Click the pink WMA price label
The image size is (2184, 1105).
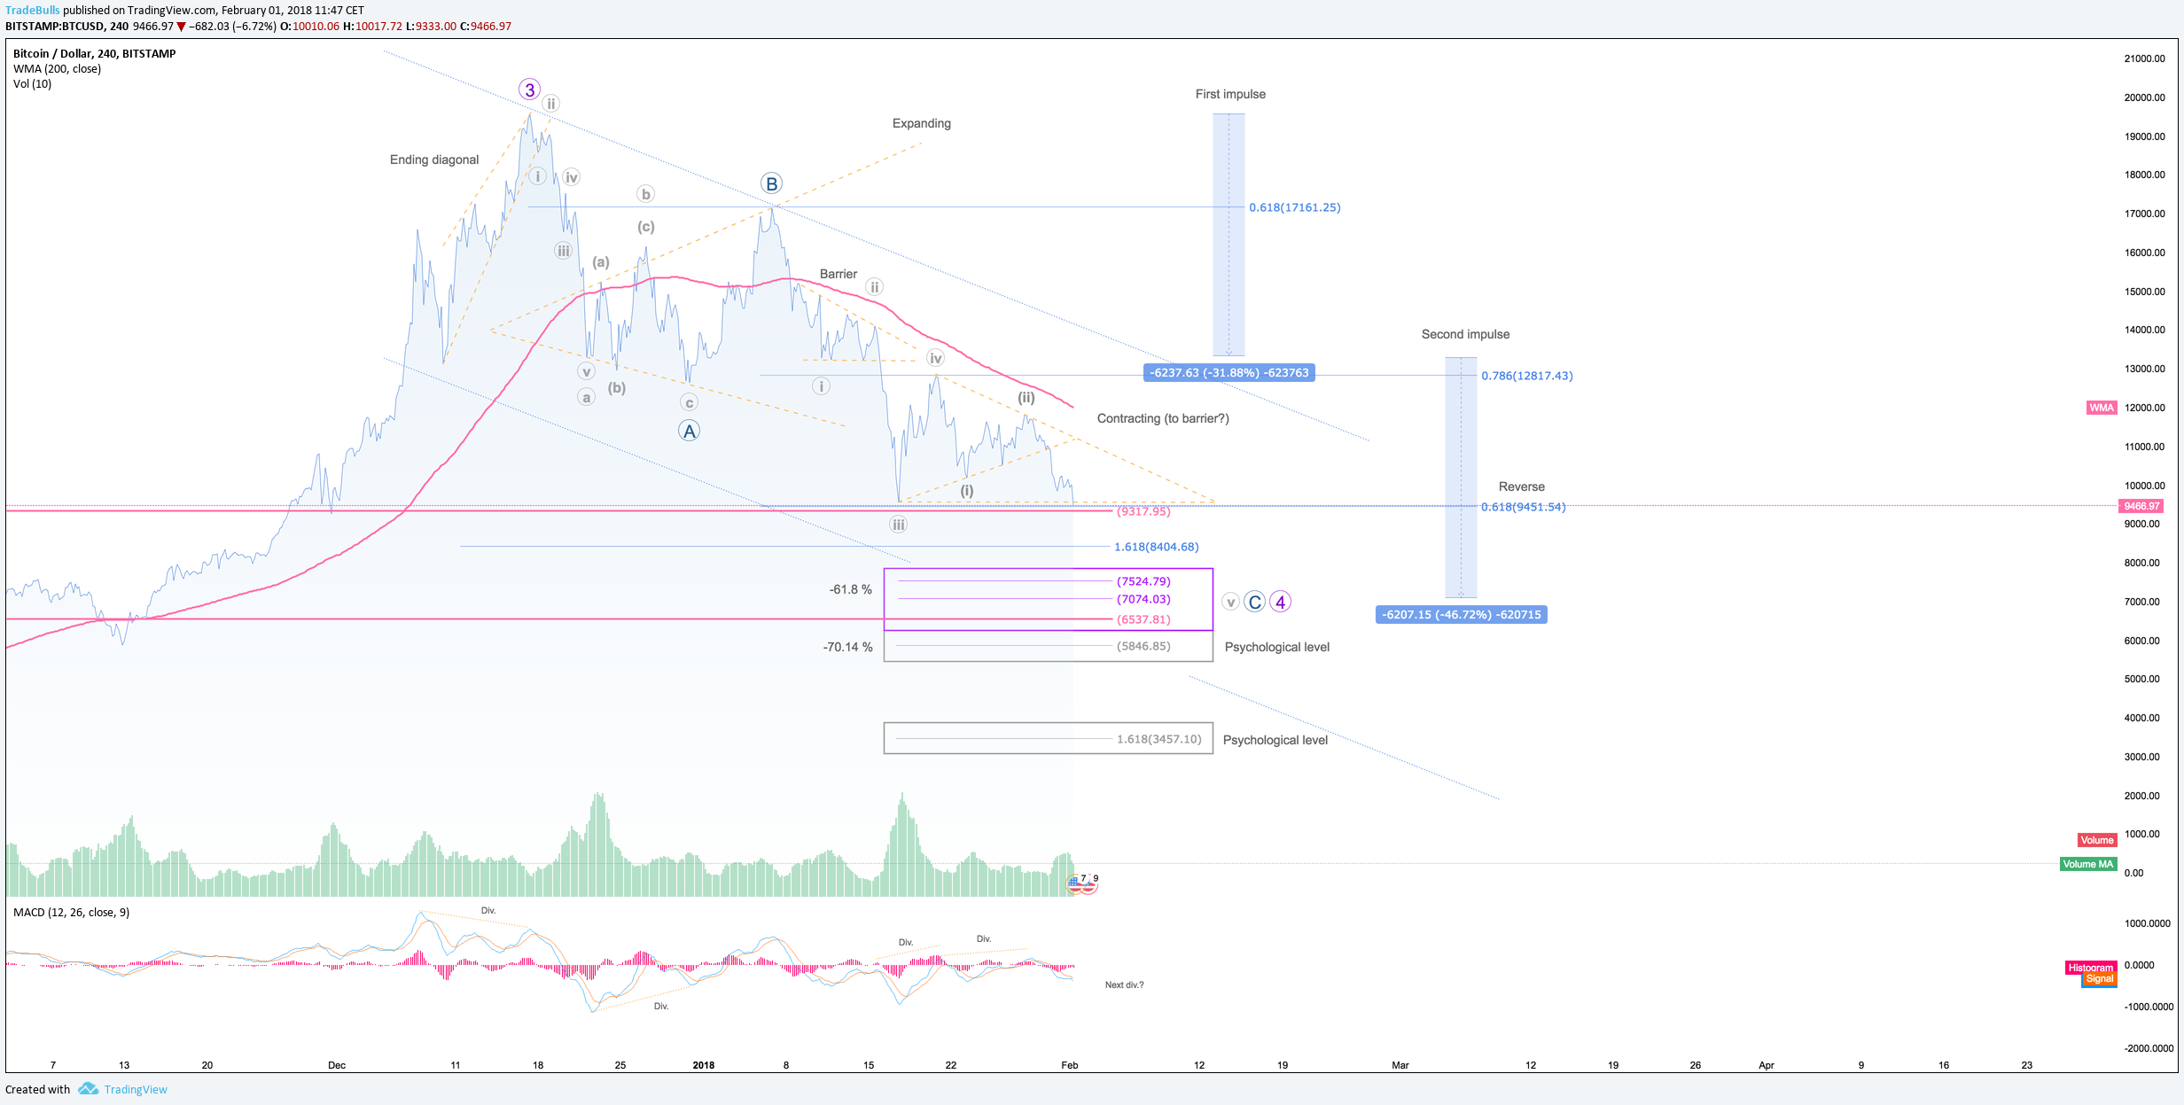[2102, 408]
